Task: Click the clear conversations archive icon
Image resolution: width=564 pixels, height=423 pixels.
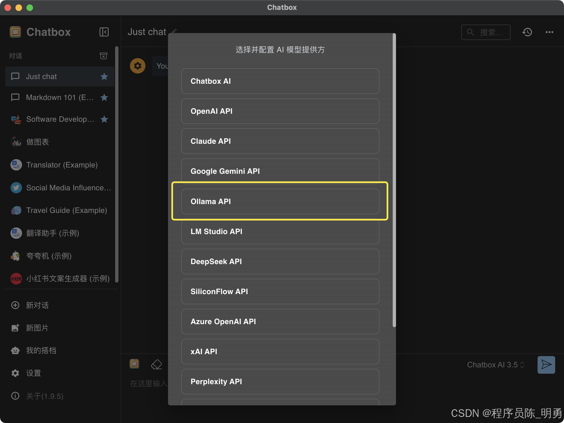Action: (x=103, y=56)
